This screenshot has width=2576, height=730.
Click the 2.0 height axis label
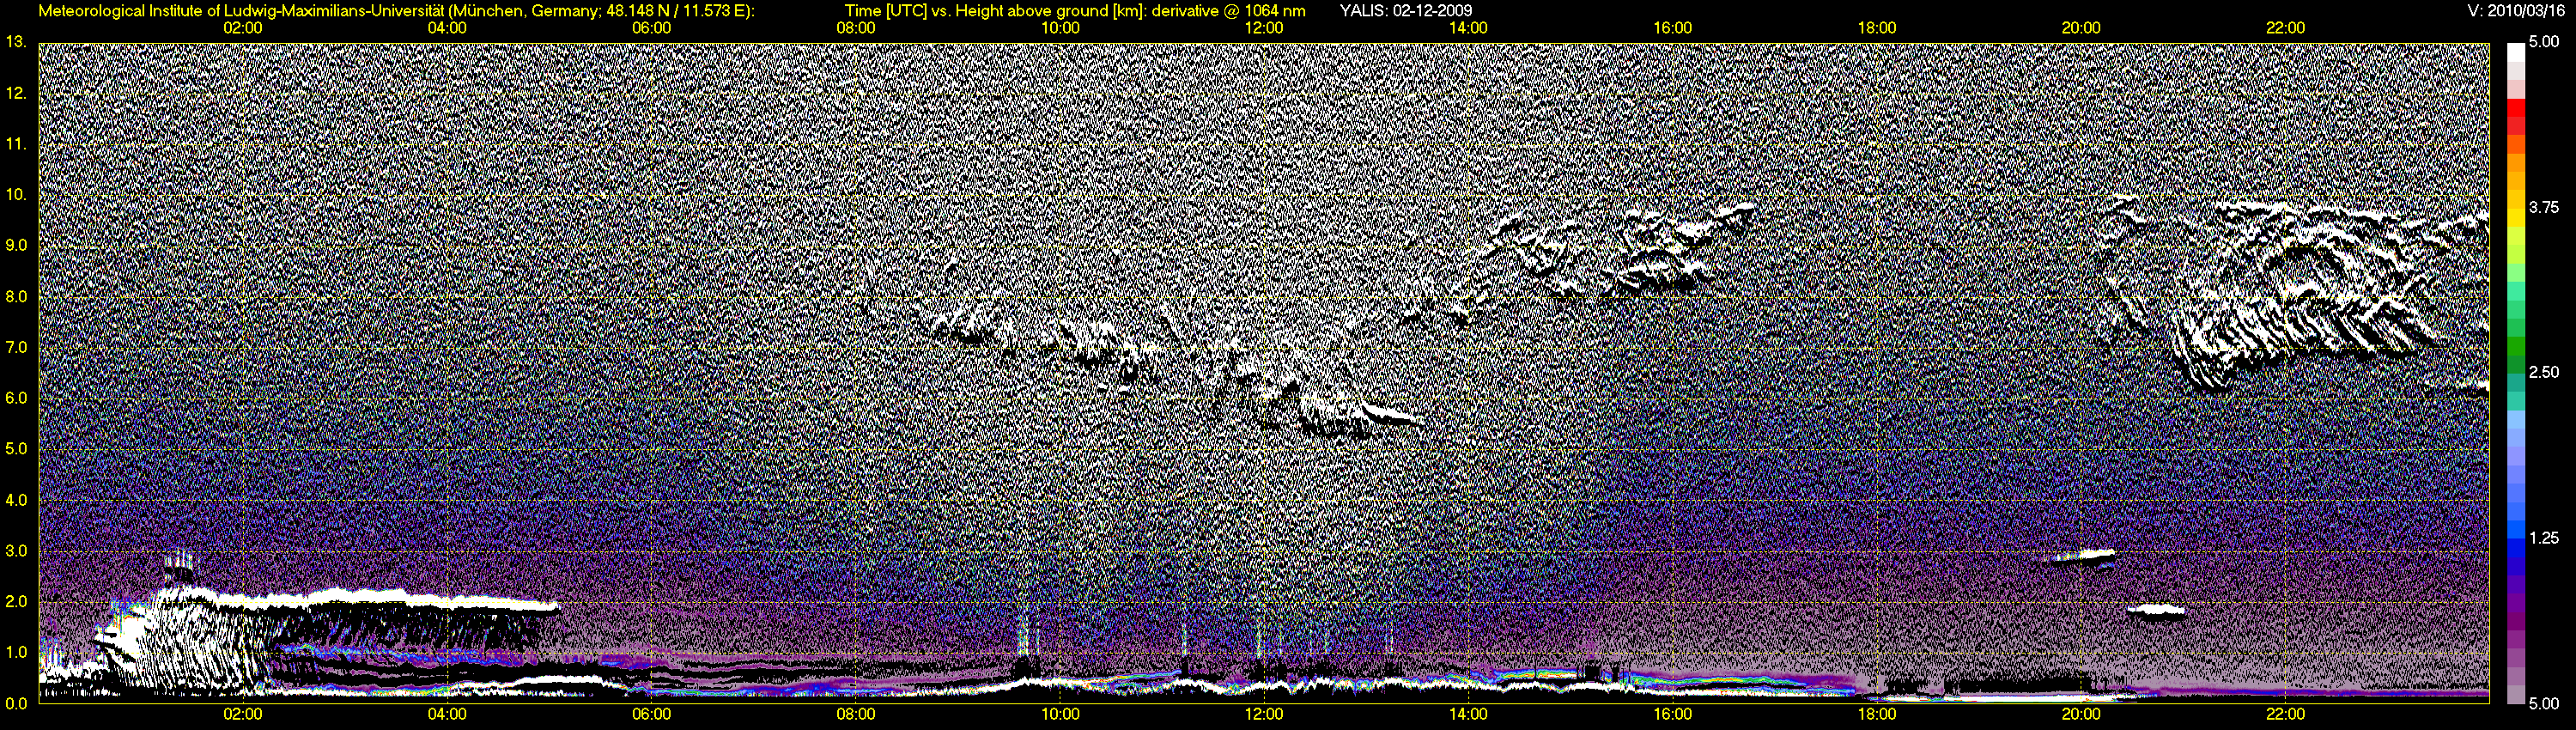(x=16, y=602)
